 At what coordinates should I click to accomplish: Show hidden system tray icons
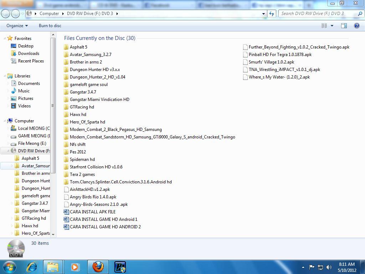click(303, 267)
